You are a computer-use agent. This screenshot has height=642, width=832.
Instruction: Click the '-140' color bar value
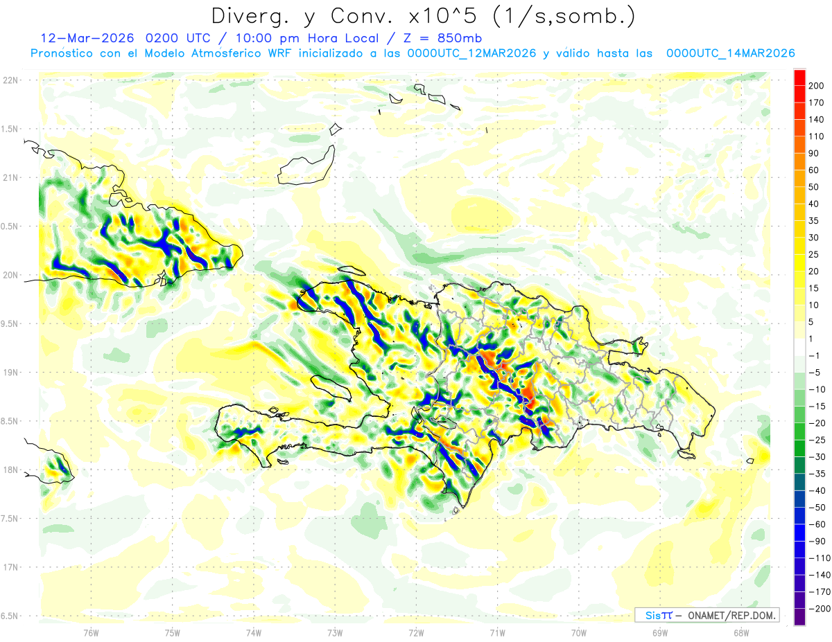(x=820, y=575)
